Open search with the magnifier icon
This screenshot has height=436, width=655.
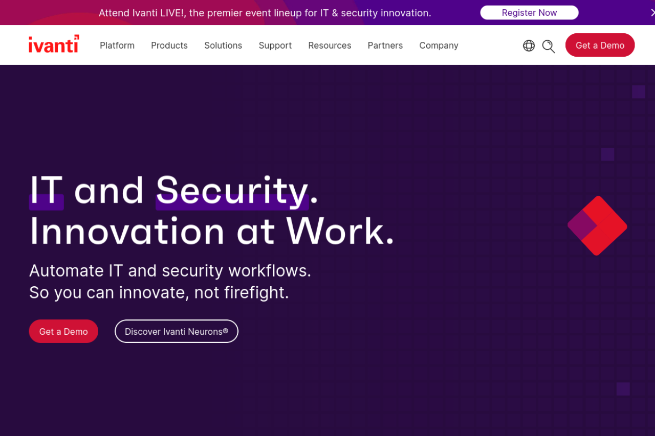[549, 47]
